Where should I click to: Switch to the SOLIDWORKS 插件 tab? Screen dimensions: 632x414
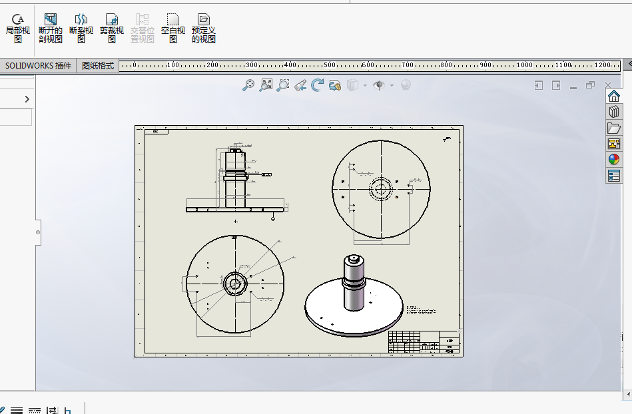click(38, 66)
